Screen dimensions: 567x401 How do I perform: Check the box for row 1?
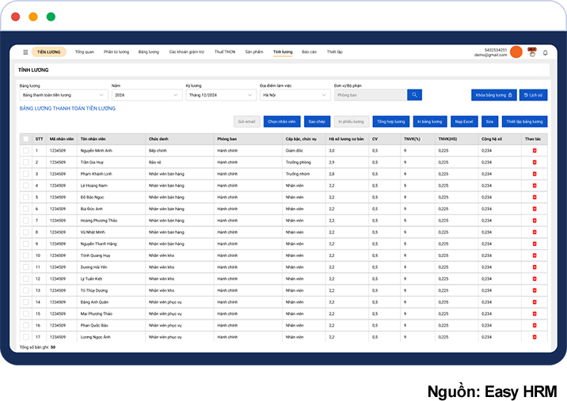click(25, 150)
